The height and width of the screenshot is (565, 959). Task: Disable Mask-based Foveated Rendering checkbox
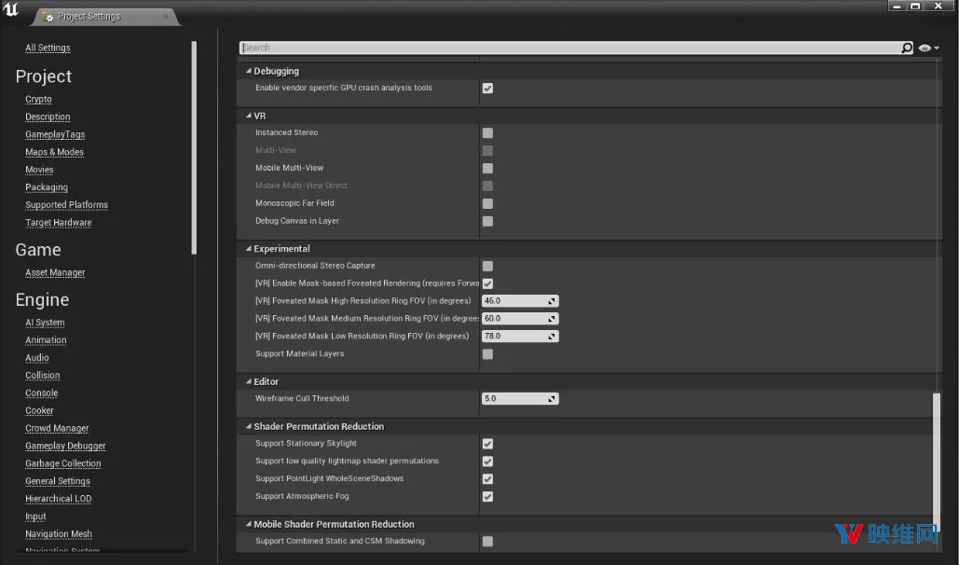coord(487,283)
